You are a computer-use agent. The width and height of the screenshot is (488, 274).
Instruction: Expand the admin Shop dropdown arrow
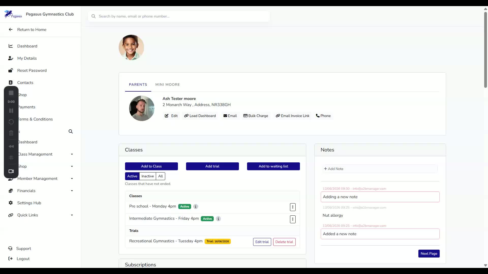click(x=72, y=166)
